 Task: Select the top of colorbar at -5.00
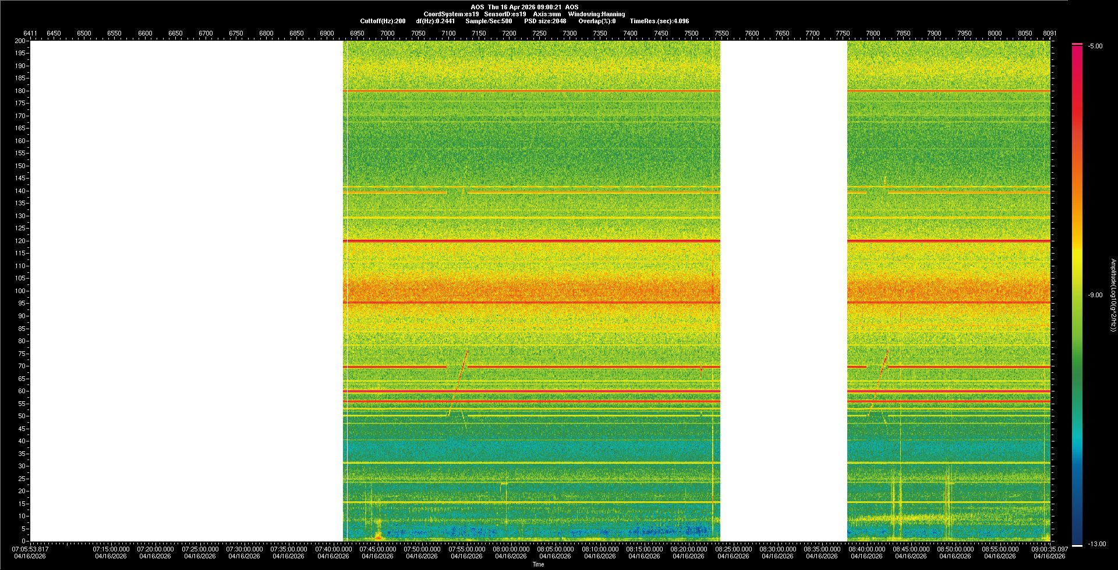tap(1077, 45)
